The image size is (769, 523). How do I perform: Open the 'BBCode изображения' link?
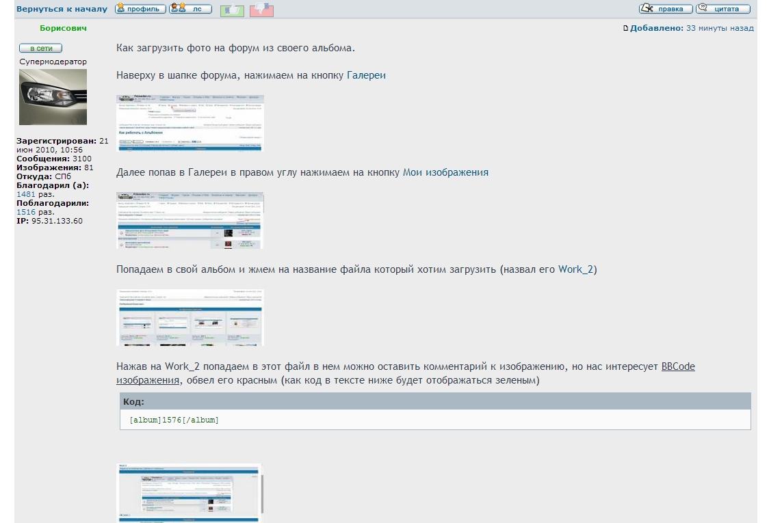[x=677, y=367]
